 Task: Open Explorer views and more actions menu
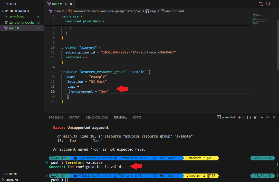pyautogui.click(x=38, y=4)
